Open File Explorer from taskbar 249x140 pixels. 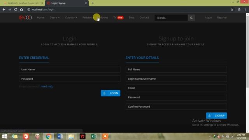click(x=71, y=136)
